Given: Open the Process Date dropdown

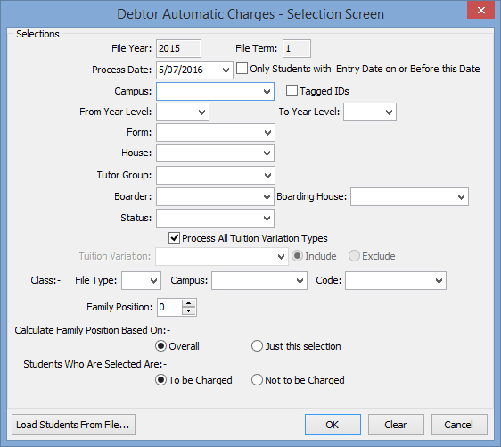Looking at the screenshot, I should (226, 70).
